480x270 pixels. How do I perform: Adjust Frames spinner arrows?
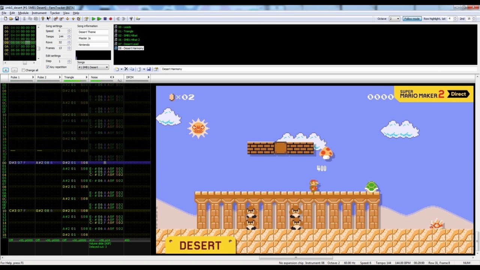[x=69, y=48]
